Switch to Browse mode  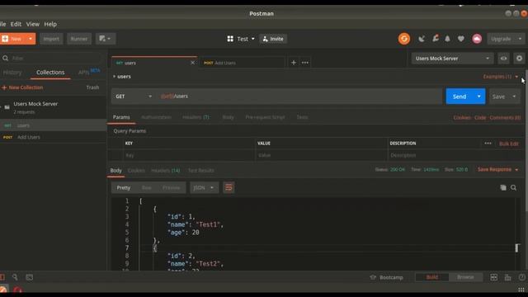(x=465, y=277)
